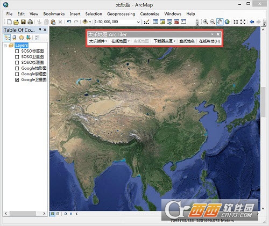Click the Save disk icon in toolbar
The height and width of the screenshot is (226, 269).
[23, 22]
